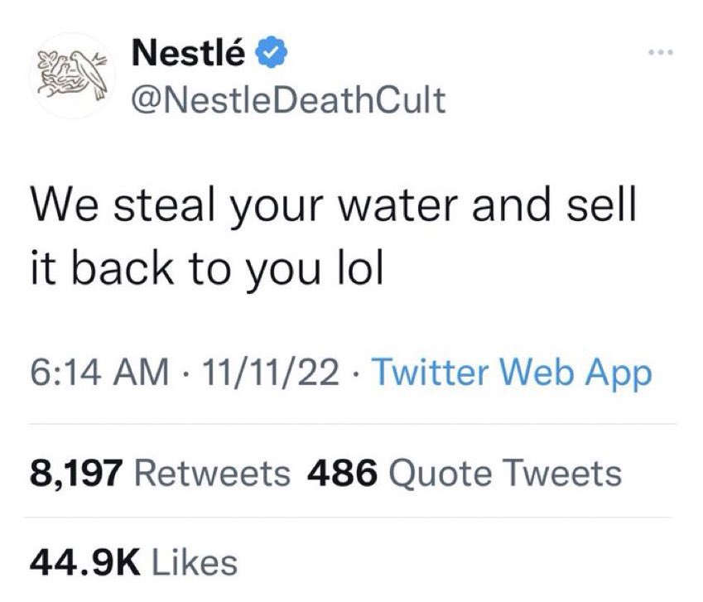Open the Nestlé bird nest profile avatar
The width and height of the screenshot is (703, 602).
tap(72, 75)
